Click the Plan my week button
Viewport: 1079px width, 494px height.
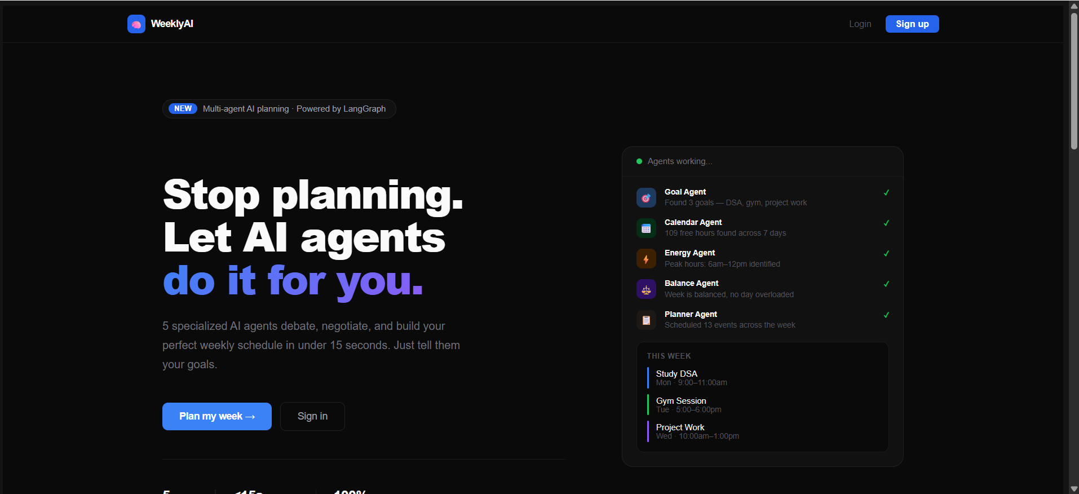(x=217, y=416)
